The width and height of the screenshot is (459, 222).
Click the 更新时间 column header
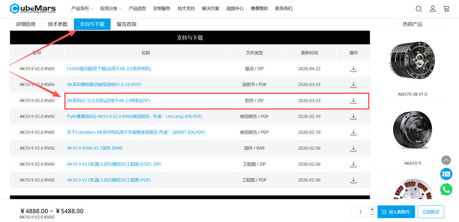[x=309, y=53]
